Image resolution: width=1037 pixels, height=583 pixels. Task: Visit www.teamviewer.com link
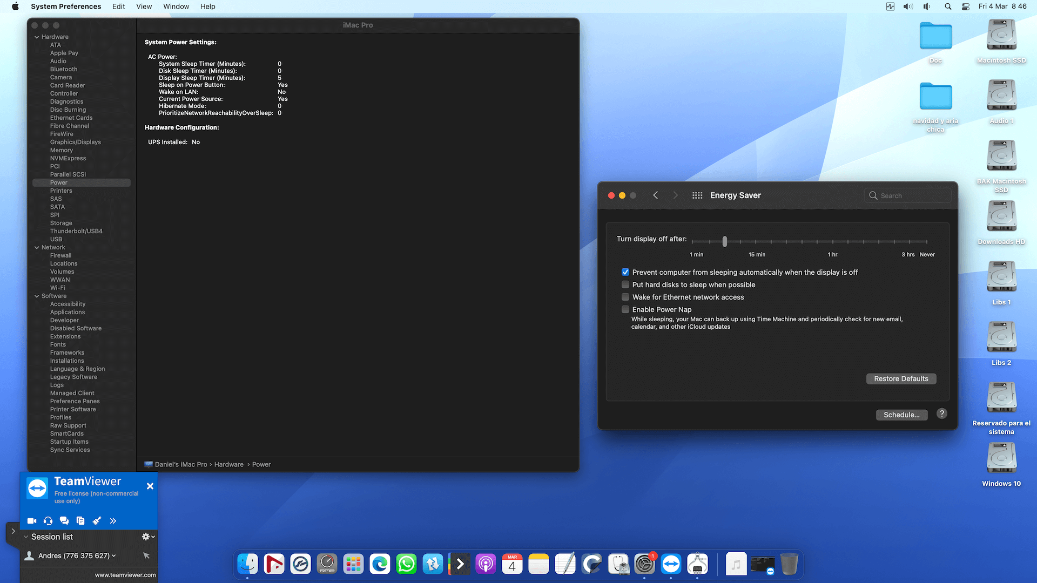coord(125,575)
